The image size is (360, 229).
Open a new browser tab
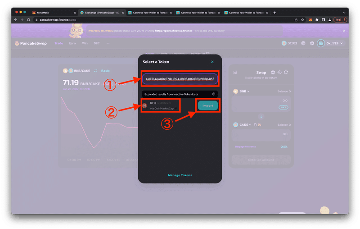click(x=274, y=13)
